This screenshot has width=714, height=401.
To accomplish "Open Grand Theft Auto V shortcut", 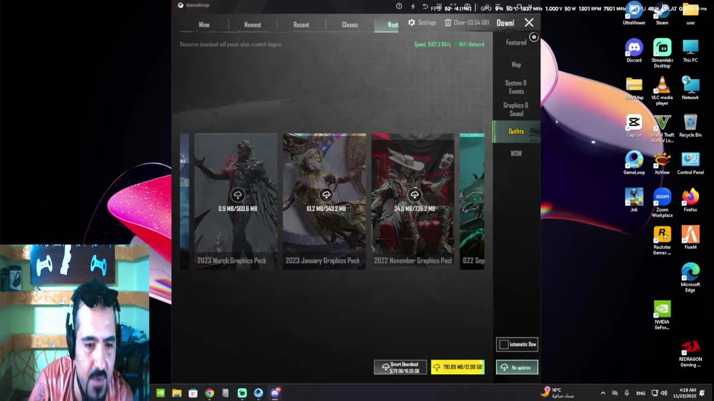I will pyautogui.click(x=662, y=129).
